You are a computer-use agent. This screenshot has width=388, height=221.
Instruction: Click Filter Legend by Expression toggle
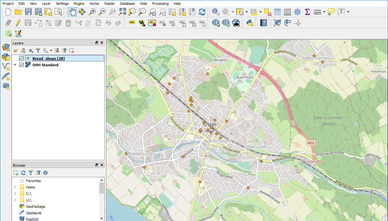pos(45,51)
